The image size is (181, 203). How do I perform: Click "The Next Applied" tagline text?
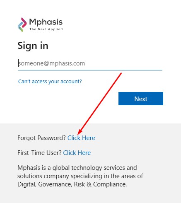pyautogui.click(x=46, y=29)
